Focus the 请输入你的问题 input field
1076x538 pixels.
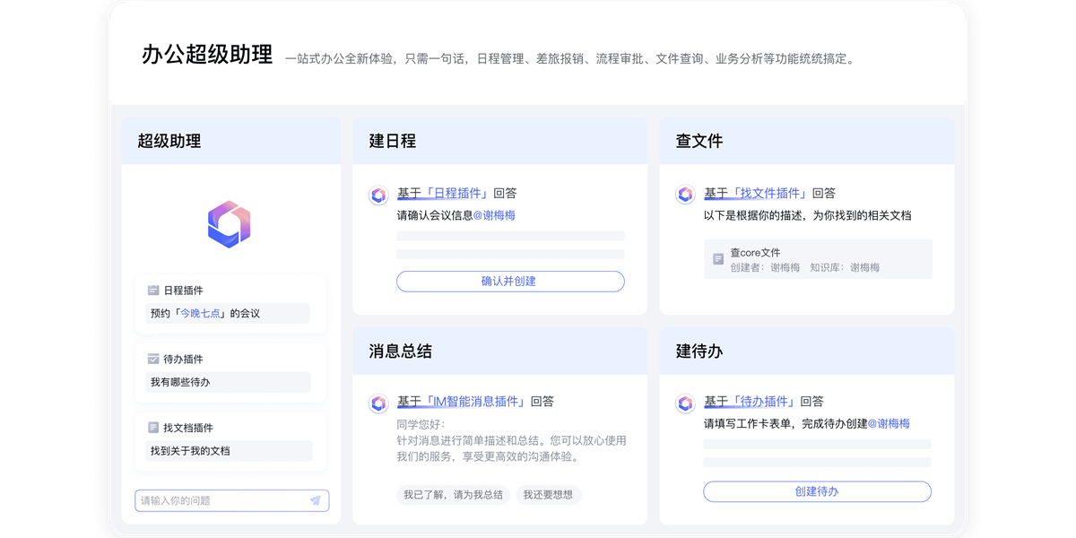tap(232, 500)
